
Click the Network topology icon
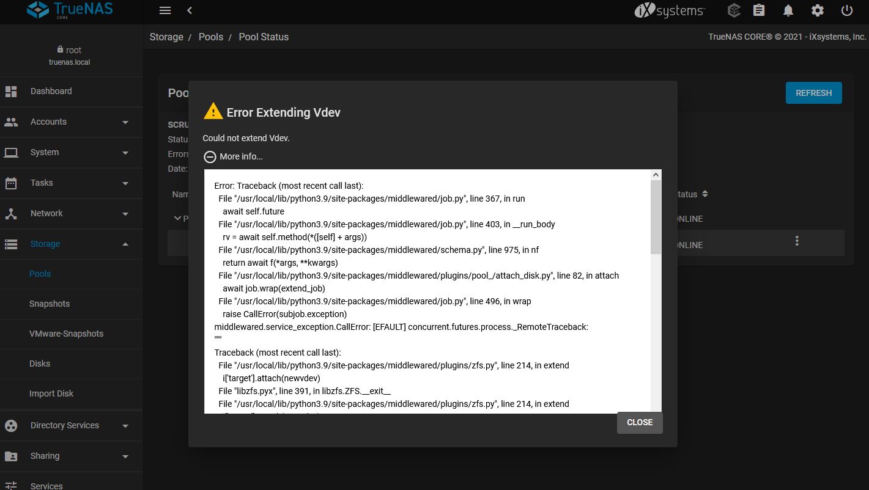pyautogui.click(x=11, y=213)
